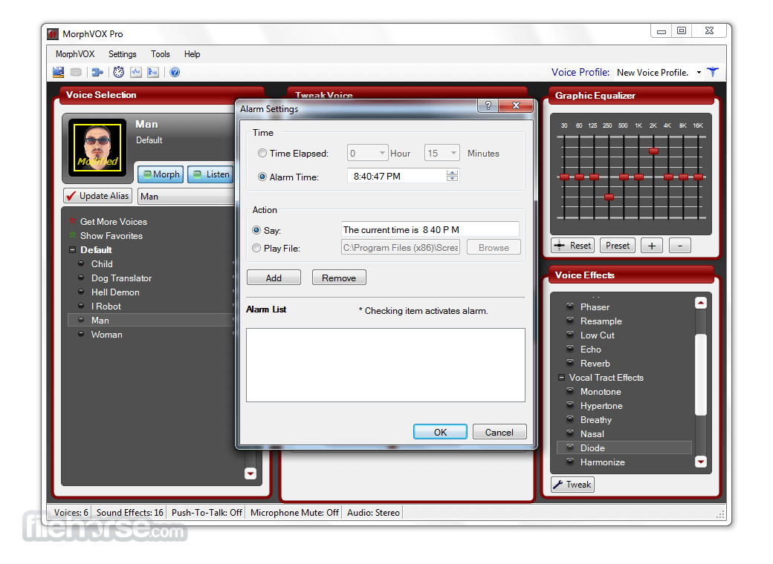
Task: Toggle the Listen button
Action: tap(210, 174)
